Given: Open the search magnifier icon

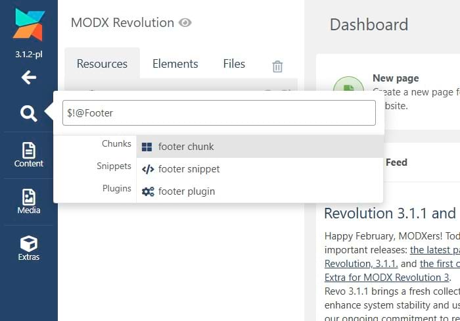Looking at the screenshot, I should (29, 113).
